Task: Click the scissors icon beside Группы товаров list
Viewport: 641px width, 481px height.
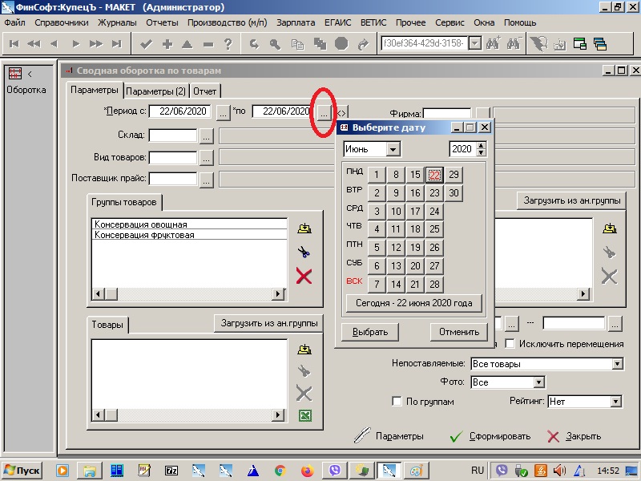Action: [304, 252]
